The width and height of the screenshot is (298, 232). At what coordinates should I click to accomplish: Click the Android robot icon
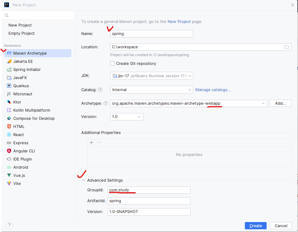[x=9, y=167]
